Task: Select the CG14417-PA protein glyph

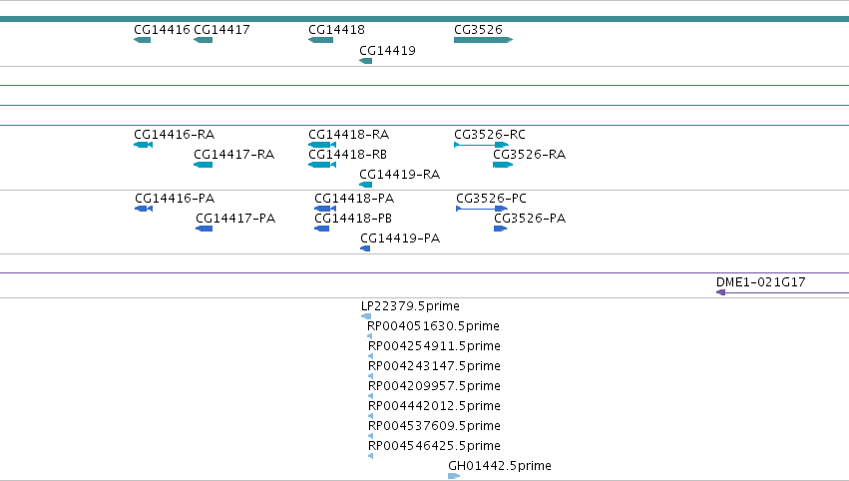Action: click(205, 229)
